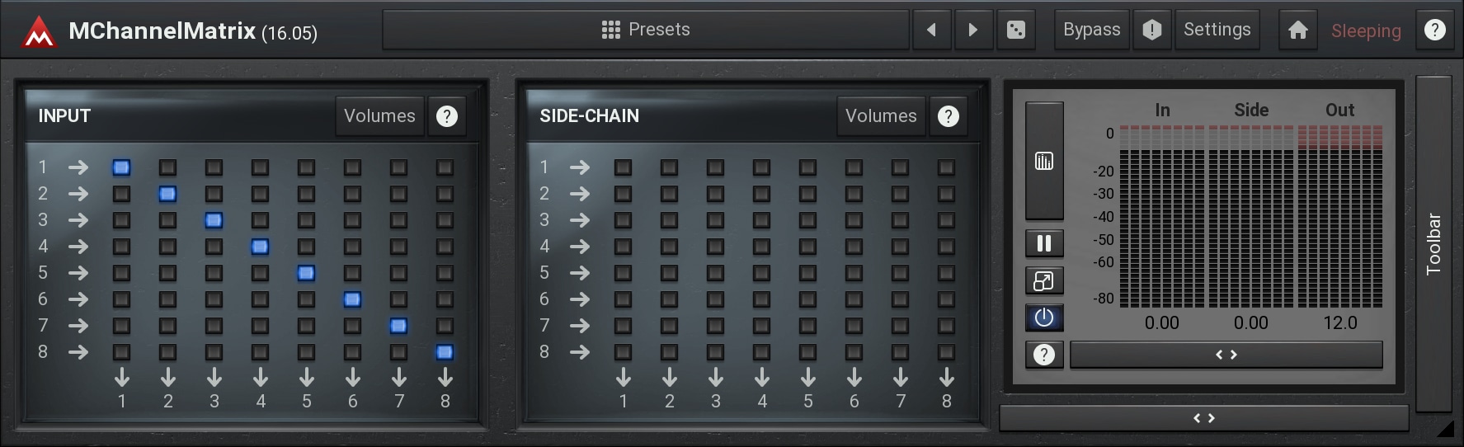Pop out the meter panel in a window
The width and height of the screenshot is (1464, 447).
pyautogui.click(x=1044, y=281)
